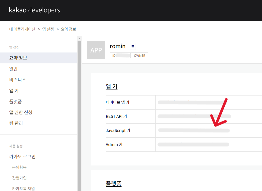Image resolution: width=262 pixels, height=191 pixels.
Task: Click the 요약 정보 breadcrumb item
Action: tap(68, 29)
